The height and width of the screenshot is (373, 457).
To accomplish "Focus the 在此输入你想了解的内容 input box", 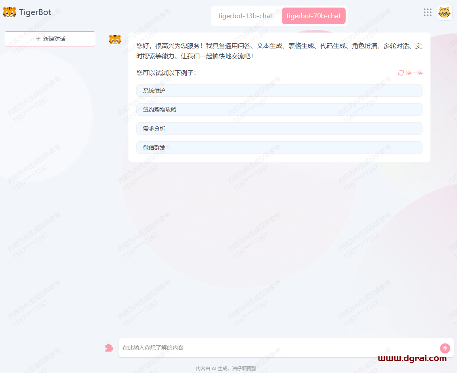I will [277, 348].
